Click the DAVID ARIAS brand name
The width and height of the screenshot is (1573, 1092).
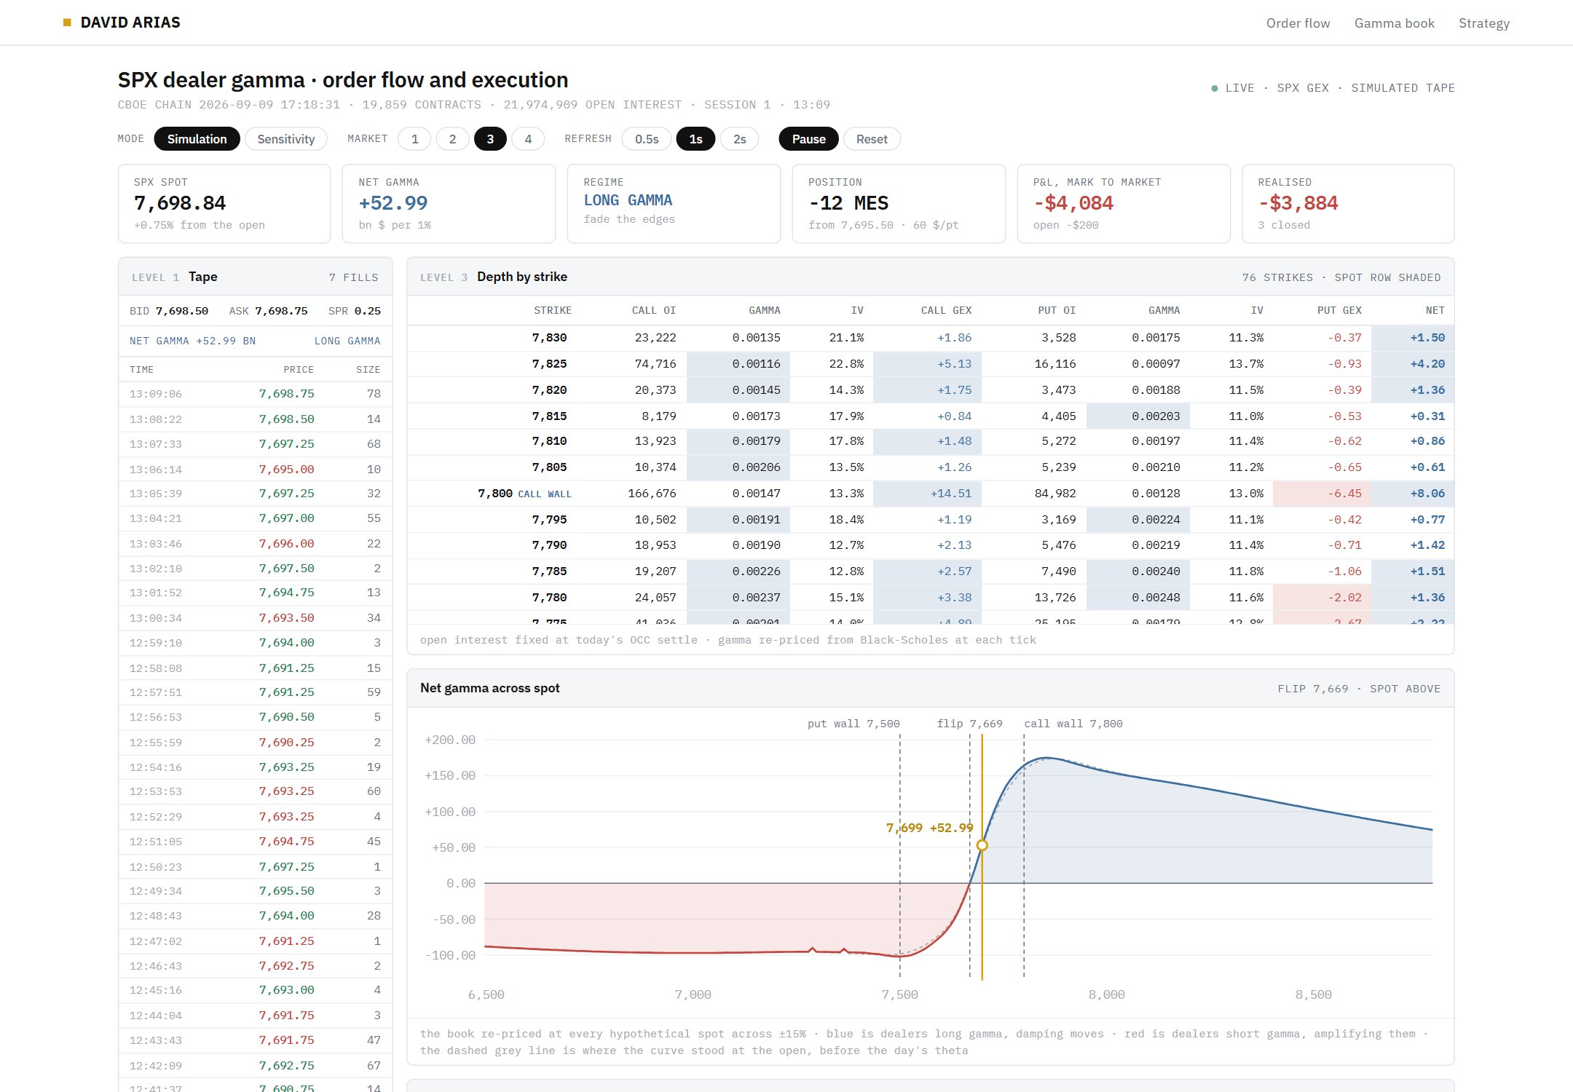(130, 23)
